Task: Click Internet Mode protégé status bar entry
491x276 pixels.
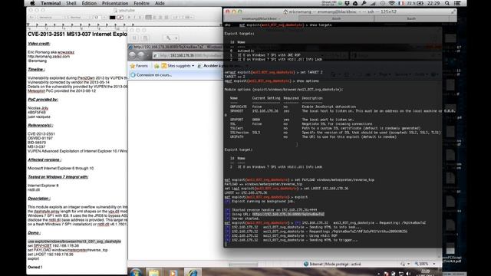Action: (332, 264)
